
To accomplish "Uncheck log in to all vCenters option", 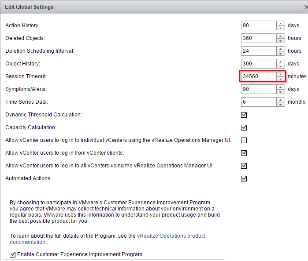I will click(x=244, y=166).
